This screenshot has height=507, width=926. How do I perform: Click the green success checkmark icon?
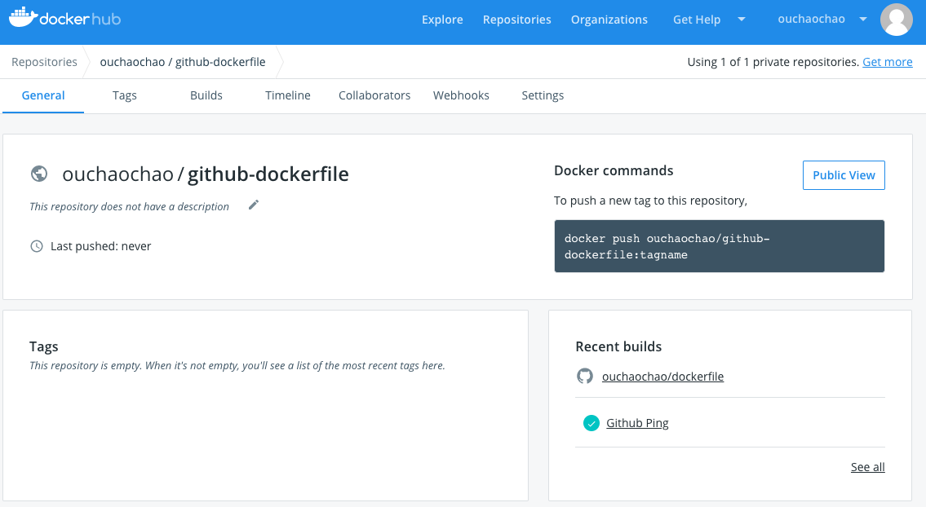(591, 423)
